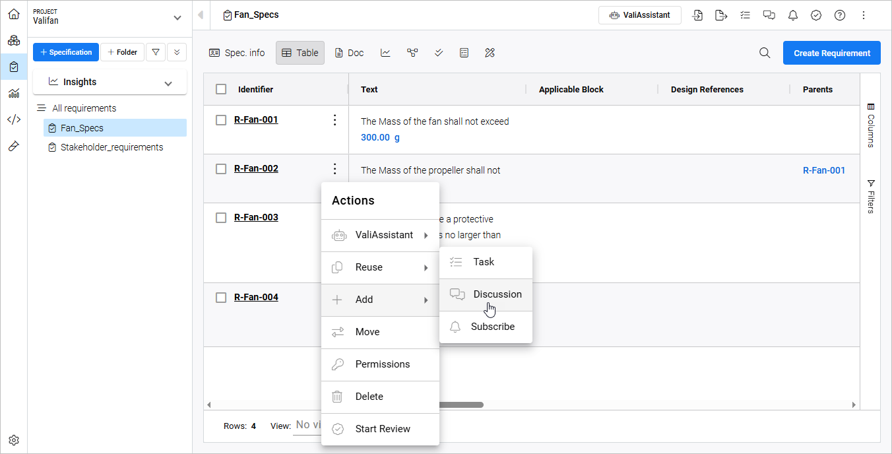Open the traceability tree view icon
Screen dimensions: 892x454
pyautogui.click(x=412, y=53)
